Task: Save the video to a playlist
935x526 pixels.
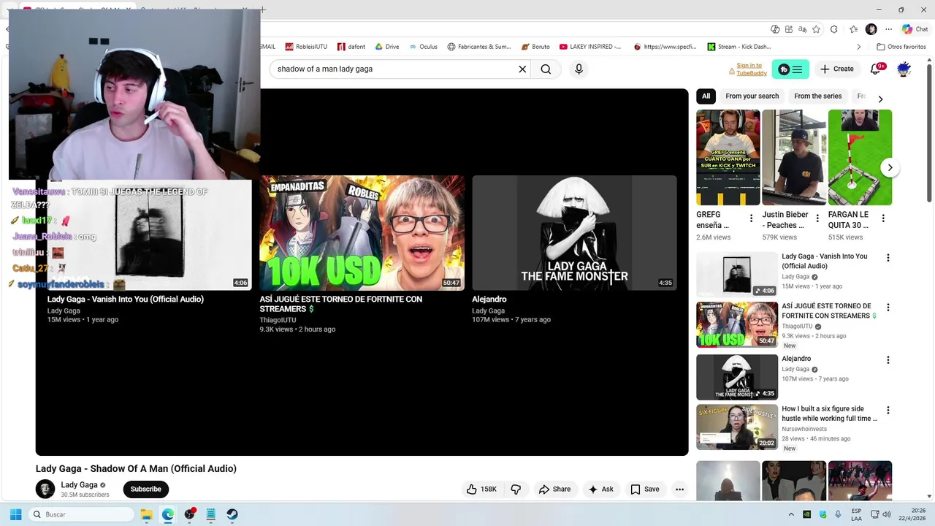Action: click(x=645, y=489)
